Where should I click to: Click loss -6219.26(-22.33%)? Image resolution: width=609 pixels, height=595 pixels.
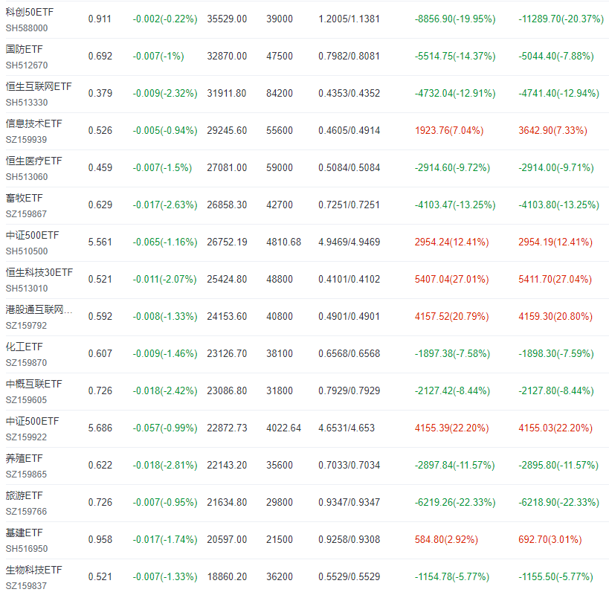(455, 503)
